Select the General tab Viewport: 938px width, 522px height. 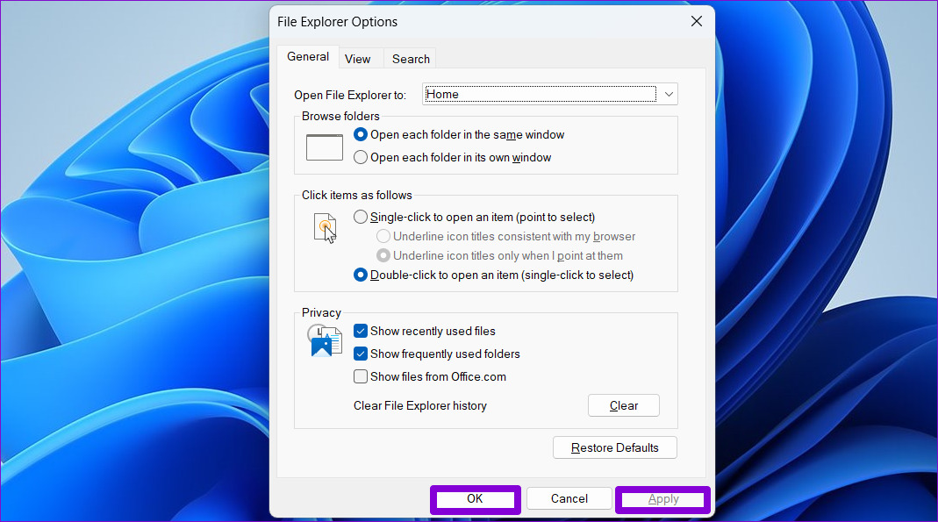tap(308, 56)
